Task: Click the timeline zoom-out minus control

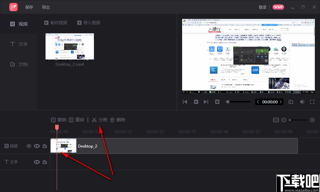Action: click(284, 120)
